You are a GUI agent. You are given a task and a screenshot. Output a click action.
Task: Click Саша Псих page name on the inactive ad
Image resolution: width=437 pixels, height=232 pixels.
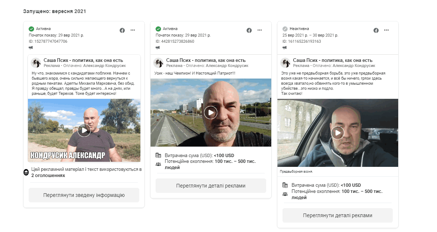coord(333,60)
